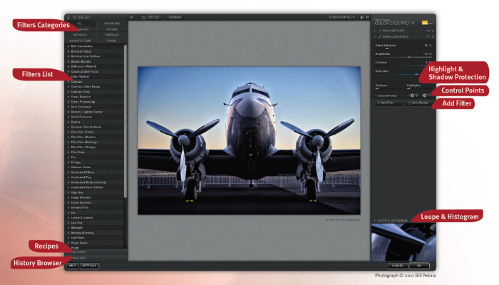This screenshot has width=499, height=285.
Task: Click the Shadows protection slider handle
Action: [x=377, y=89]
